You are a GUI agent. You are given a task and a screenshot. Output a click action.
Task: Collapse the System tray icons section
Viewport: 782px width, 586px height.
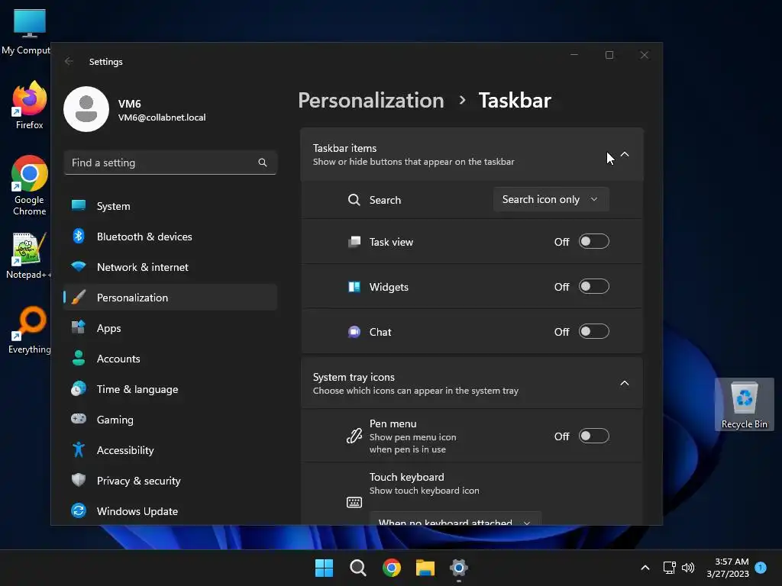click(625, 383)
